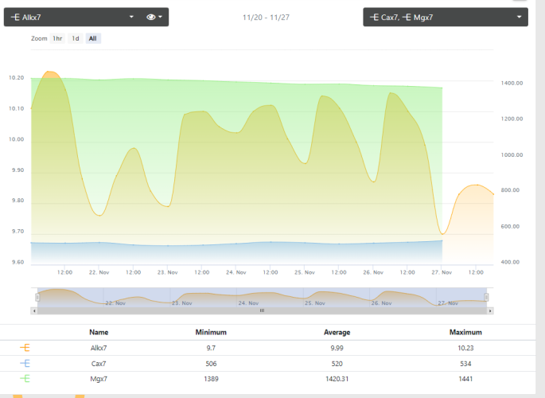This screenshot has width=545, height=398.
Task: Click the left arrow of the navigator scrollbar
Action: click(34, 310)
